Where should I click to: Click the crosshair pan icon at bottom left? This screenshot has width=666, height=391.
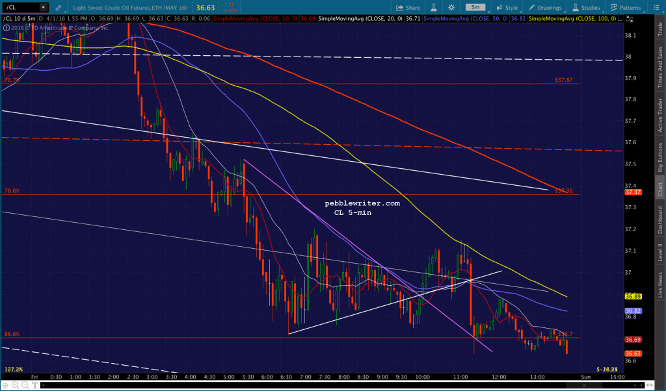click(5, 385)
